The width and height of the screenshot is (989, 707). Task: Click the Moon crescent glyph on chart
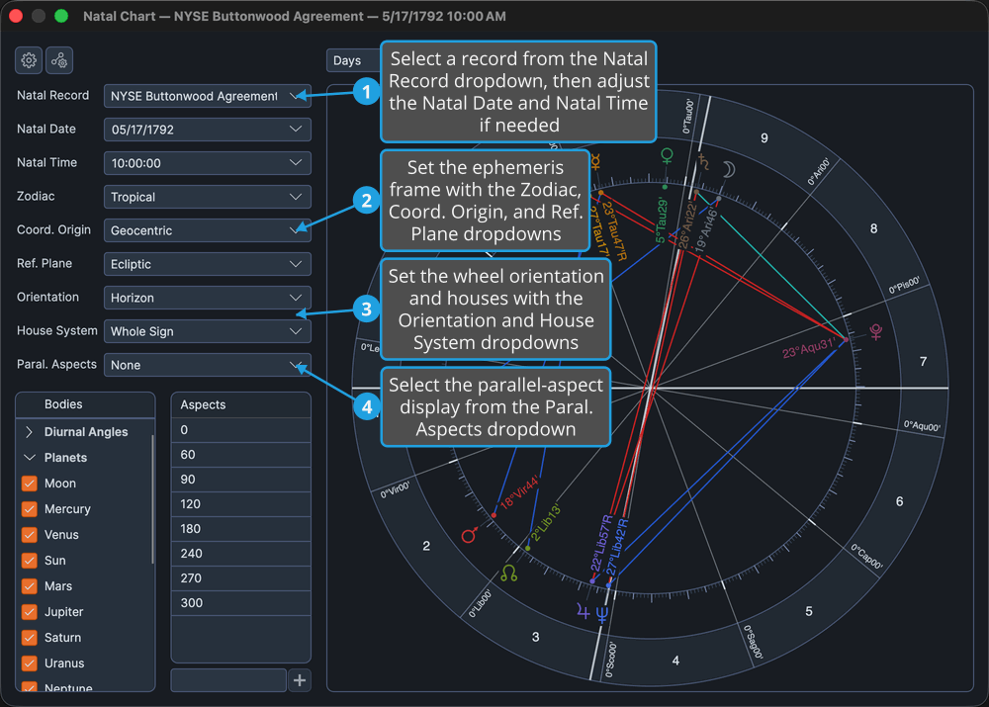tap(729, 169)
